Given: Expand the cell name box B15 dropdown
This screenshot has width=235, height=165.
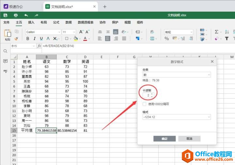Looking at the screenshot, I should pos(34,46).
